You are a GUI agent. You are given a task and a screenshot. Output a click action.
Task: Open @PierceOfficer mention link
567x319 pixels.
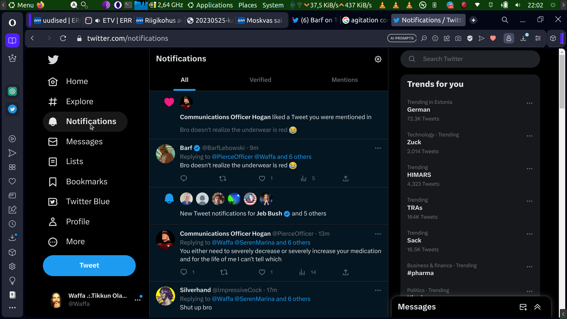coord(232,157)
